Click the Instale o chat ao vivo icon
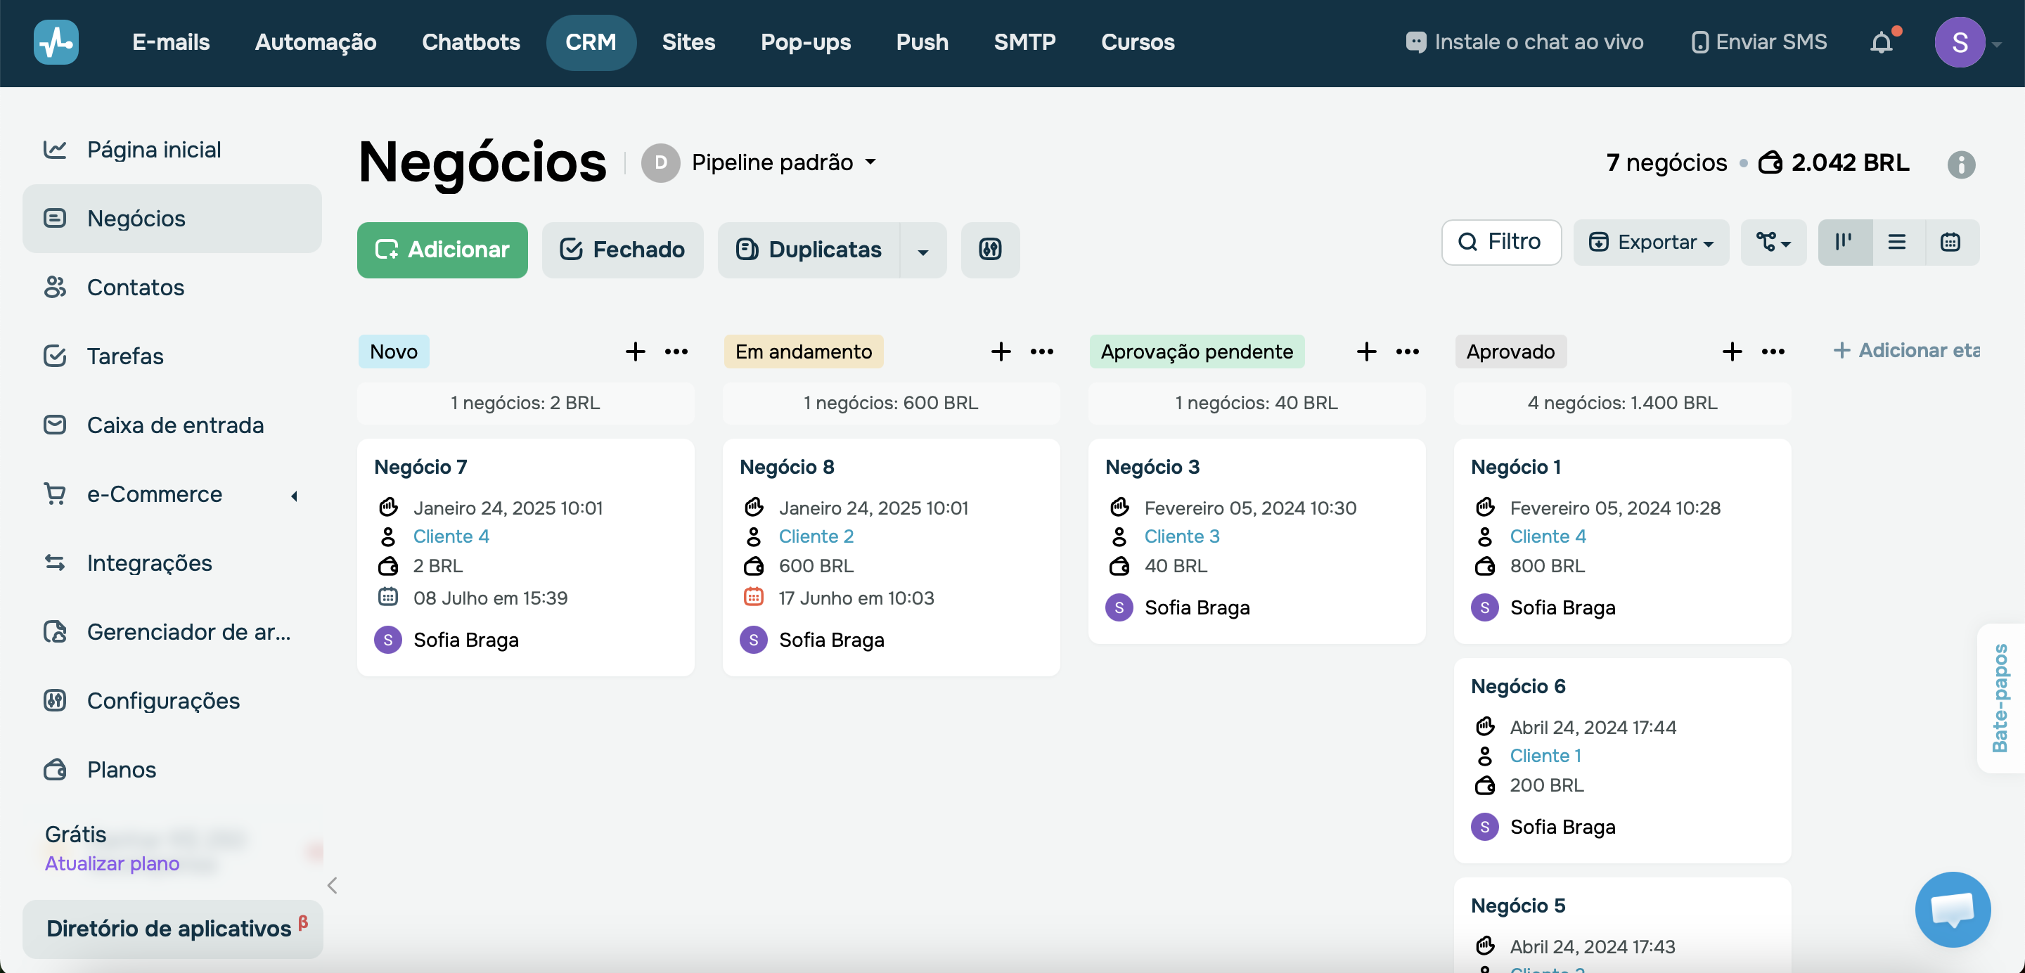This screenshot has width=2025, height=973. 1416,42
